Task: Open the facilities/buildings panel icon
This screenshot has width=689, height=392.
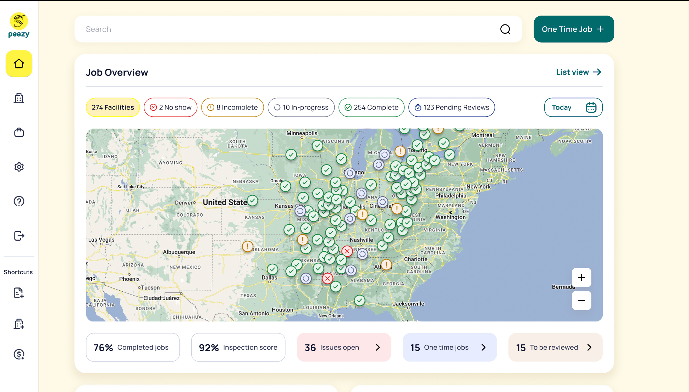Action: click(18, 98)
